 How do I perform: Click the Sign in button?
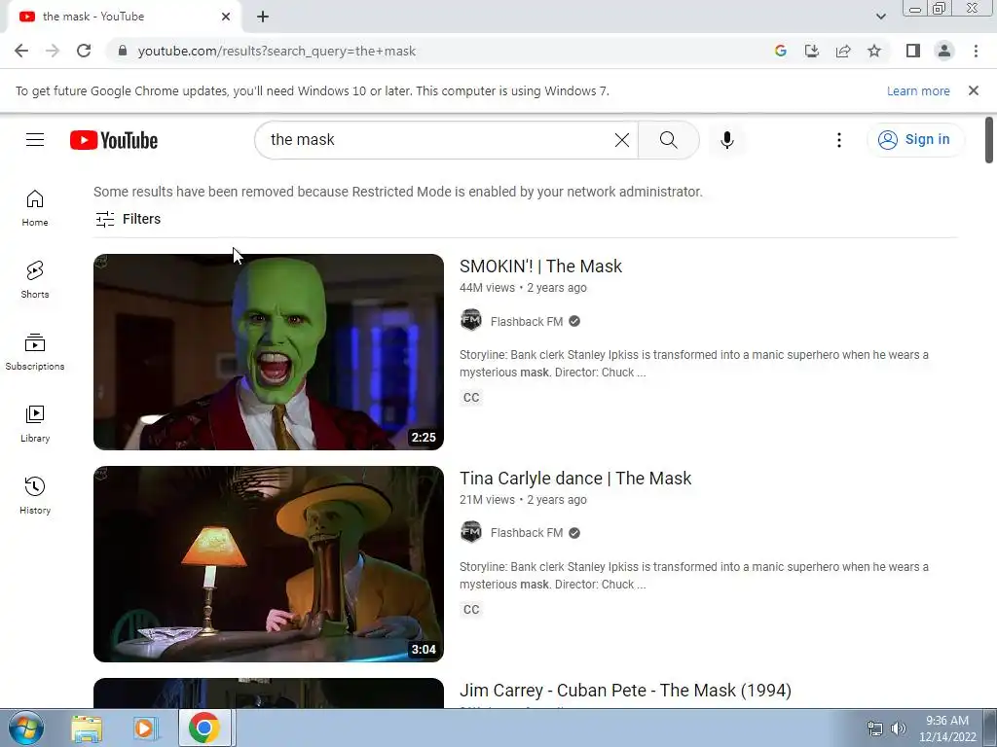(915, 140)
